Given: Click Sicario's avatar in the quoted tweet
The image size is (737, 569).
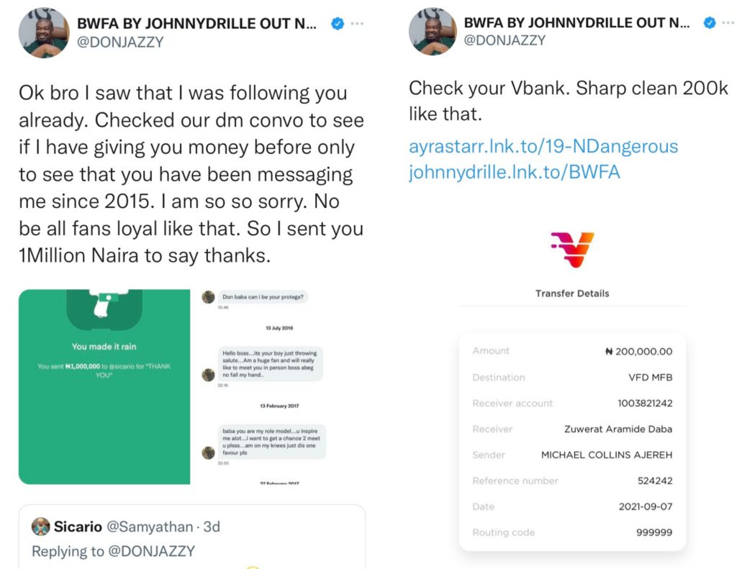Looking at the screenshot, I should tap(41, 527).
